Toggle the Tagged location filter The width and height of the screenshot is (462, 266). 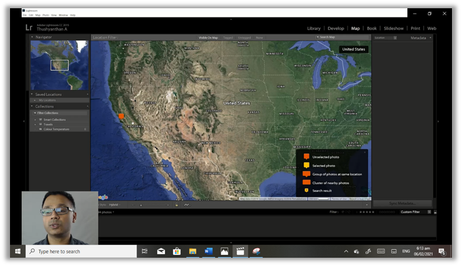coord(228,37)
